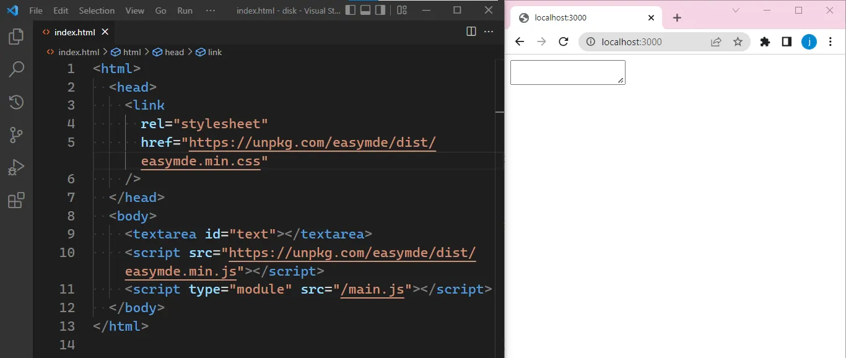Follow the /main.js link in the code
The image size is (846, 358).
(x=372, y=289)
